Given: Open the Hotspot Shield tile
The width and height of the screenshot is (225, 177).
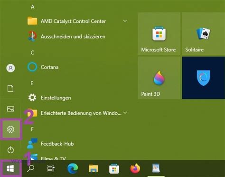Looking at the screenshot, I should click(x=204, y=78).
